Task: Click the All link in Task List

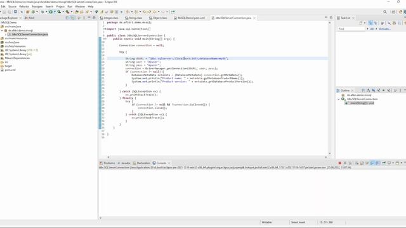Action: (372, 29)
